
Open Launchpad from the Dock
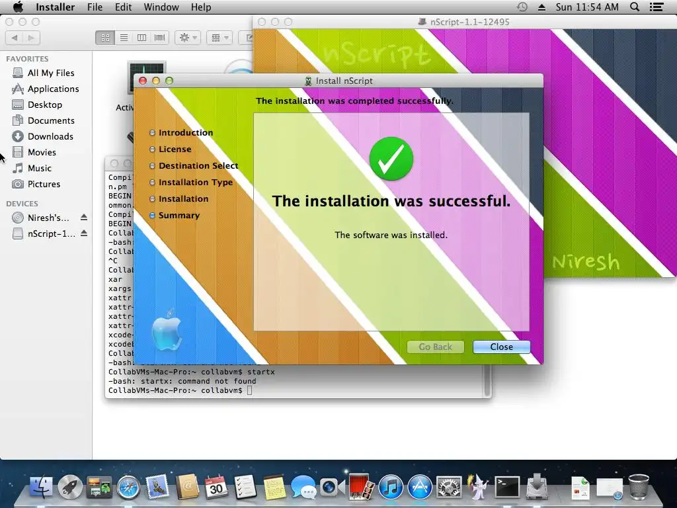coord(70,487)
